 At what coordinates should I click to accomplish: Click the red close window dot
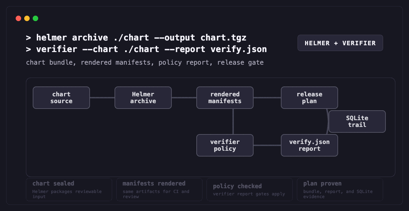[x=18, y=18]
